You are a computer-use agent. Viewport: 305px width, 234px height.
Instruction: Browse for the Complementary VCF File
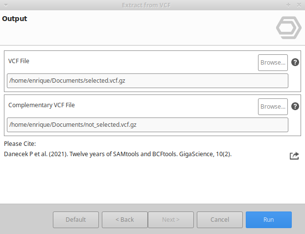click(x=273, y=106)
